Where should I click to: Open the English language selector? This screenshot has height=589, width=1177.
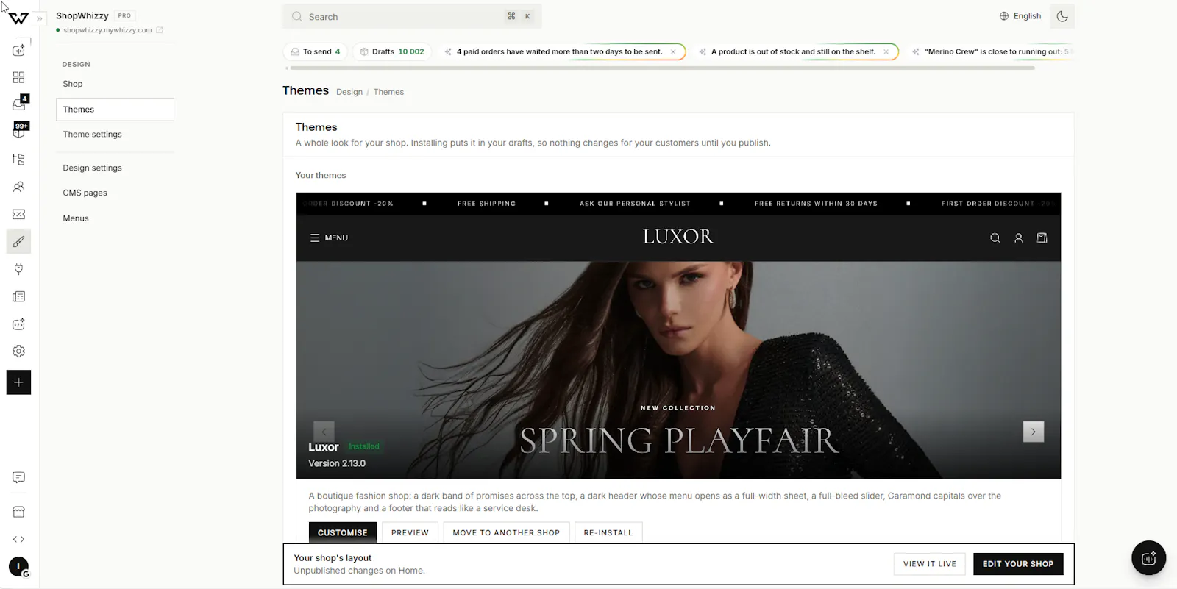pos(1020,16)
